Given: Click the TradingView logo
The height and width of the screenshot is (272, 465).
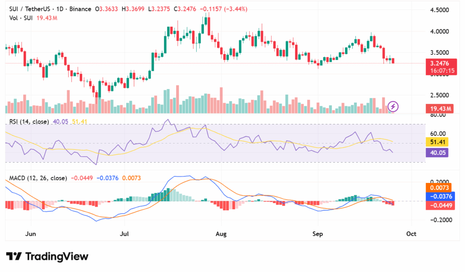Looking at the screenshot, I should click(x=47, y=256).
